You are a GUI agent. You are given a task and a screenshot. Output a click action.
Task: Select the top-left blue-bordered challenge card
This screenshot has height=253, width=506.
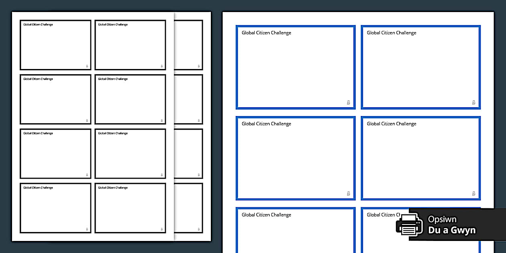click(x=296, y=67)
